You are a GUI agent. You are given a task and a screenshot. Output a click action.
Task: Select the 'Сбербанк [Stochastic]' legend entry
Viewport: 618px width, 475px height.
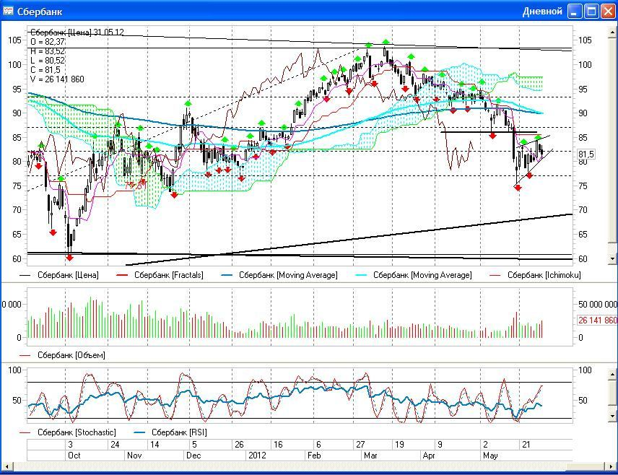68,432
